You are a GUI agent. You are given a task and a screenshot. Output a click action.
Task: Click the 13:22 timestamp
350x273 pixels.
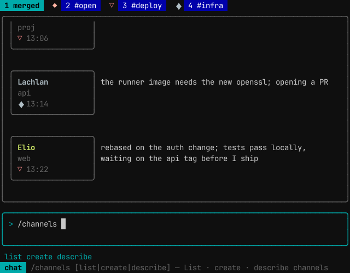point(37,169)
